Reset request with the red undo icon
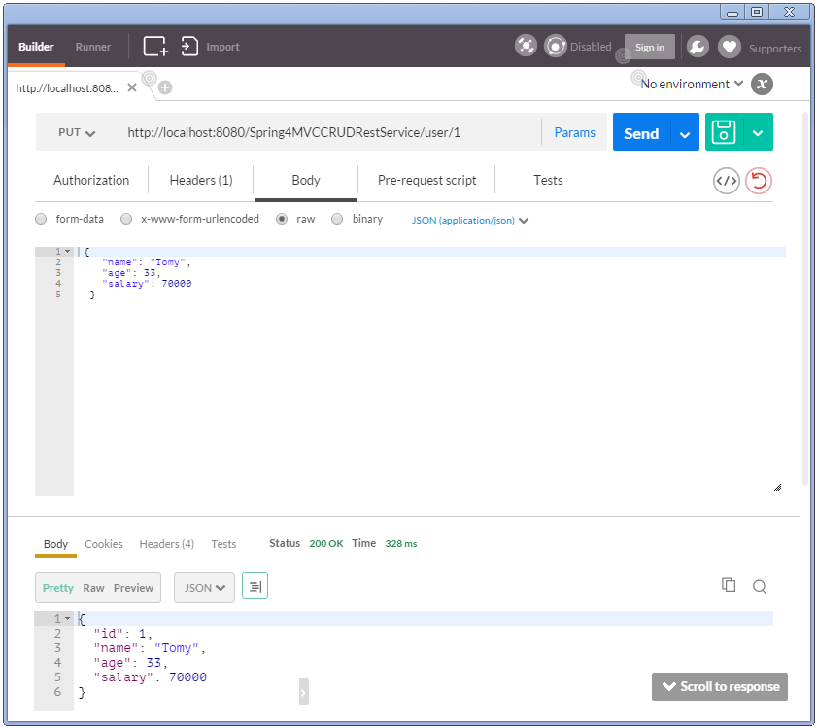This screenshot has width=817, height=728. coord(757,181)
